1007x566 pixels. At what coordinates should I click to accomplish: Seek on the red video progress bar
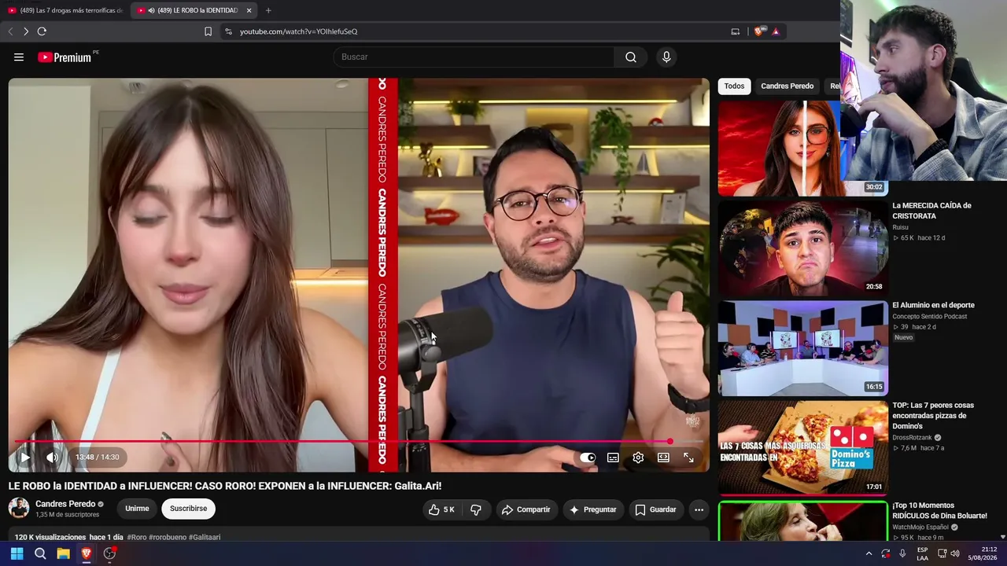click(x=359, y=442)
